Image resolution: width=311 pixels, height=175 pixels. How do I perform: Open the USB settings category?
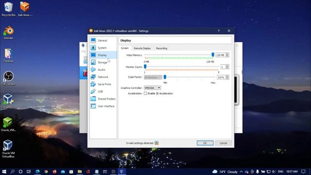[103, 91]
